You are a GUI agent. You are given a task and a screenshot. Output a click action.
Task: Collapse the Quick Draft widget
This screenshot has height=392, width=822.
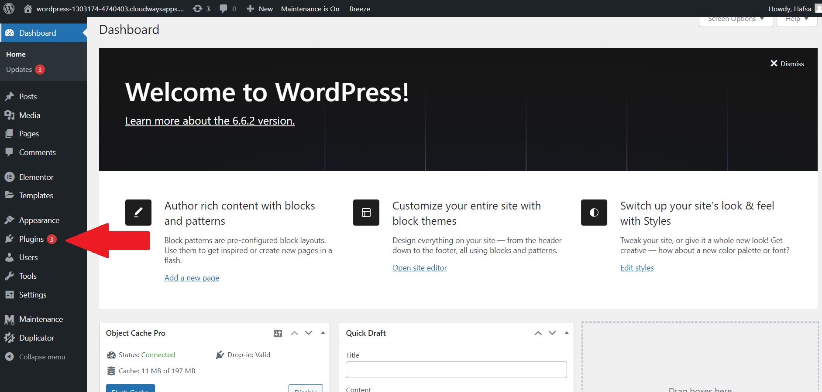click(x=566, y=333)
